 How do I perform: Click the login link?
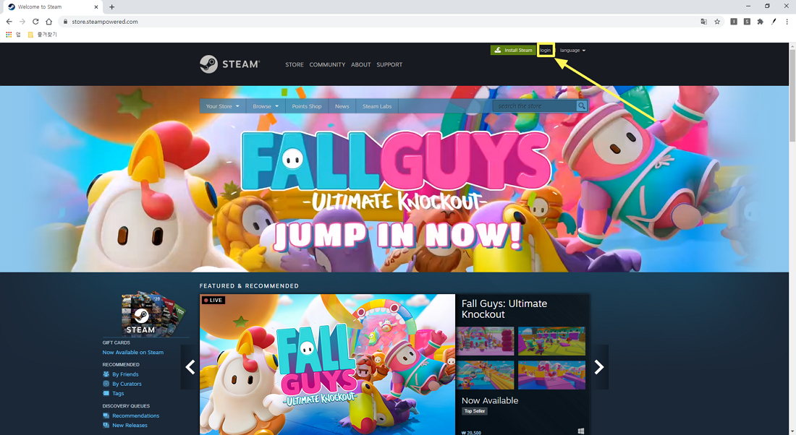[545, 50]
